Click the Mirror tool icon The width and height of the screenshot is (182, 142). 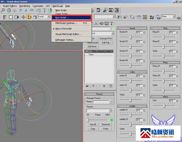pyautogui.click(x=119, y=17)
